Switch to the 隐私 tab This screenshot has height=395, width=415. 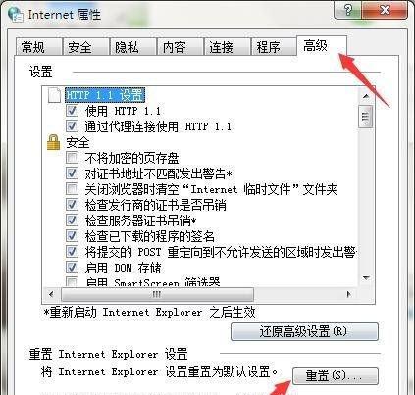tap(133, 47)
